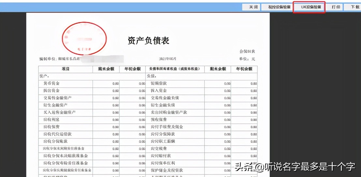Select the 买入返售金融资产 row label
Image resolution: width=361 pixels, height=177 pixels.
[x=60, y=112]
